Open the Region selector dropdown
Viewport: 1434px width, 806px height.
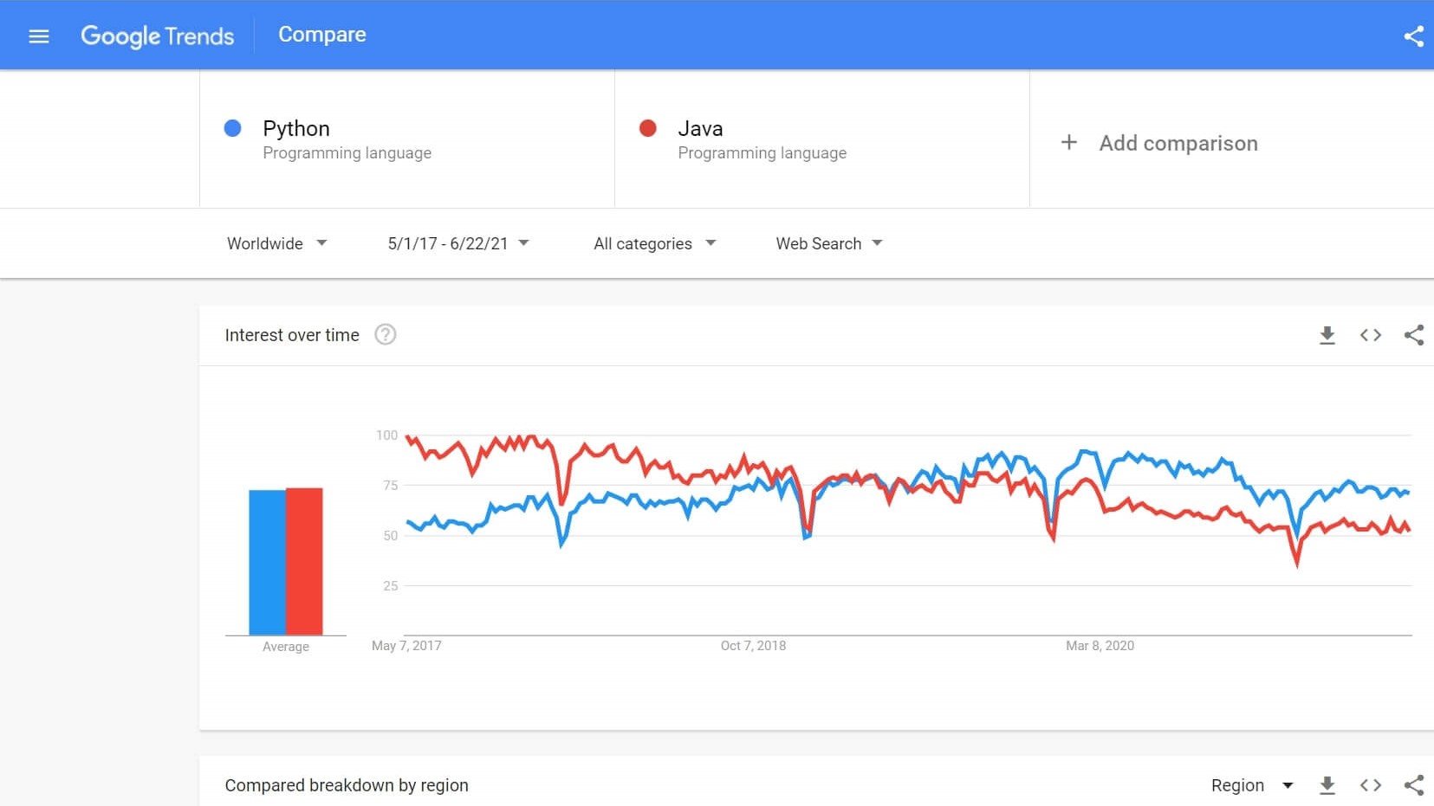(x=1251, y=785)
